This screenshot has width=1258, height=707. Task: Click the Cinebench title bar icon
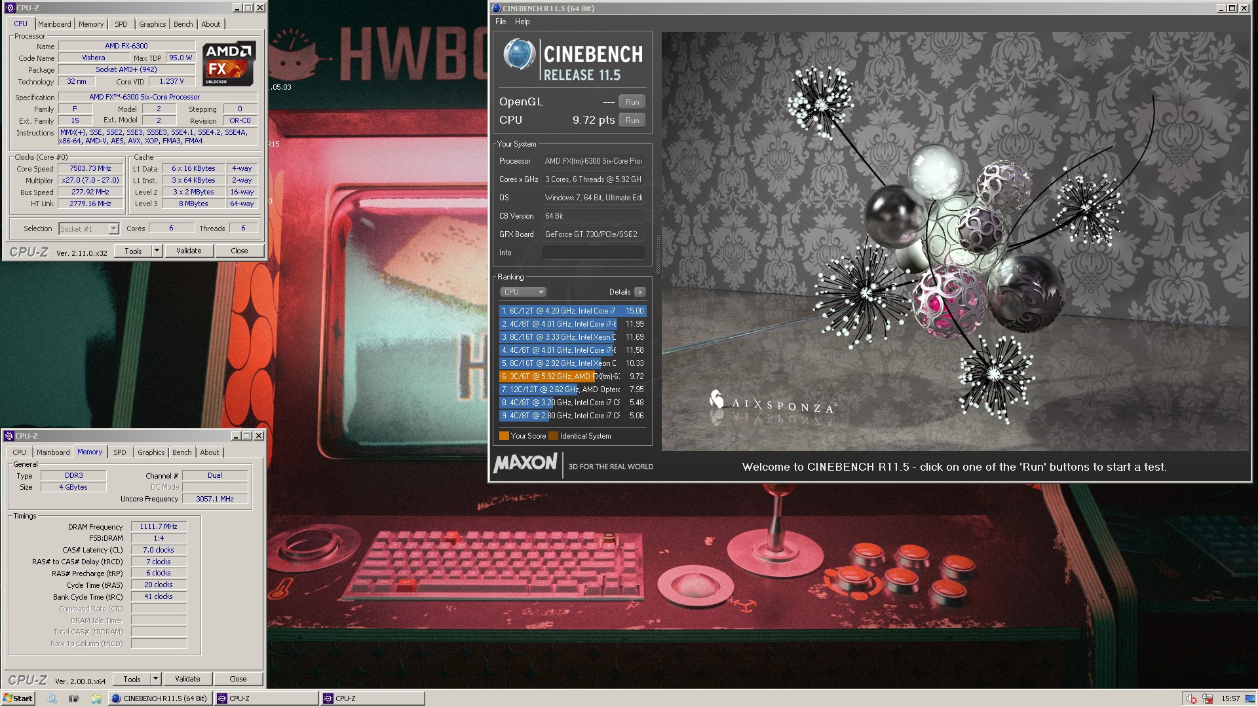pyautogui.click(x=497, y=9)
